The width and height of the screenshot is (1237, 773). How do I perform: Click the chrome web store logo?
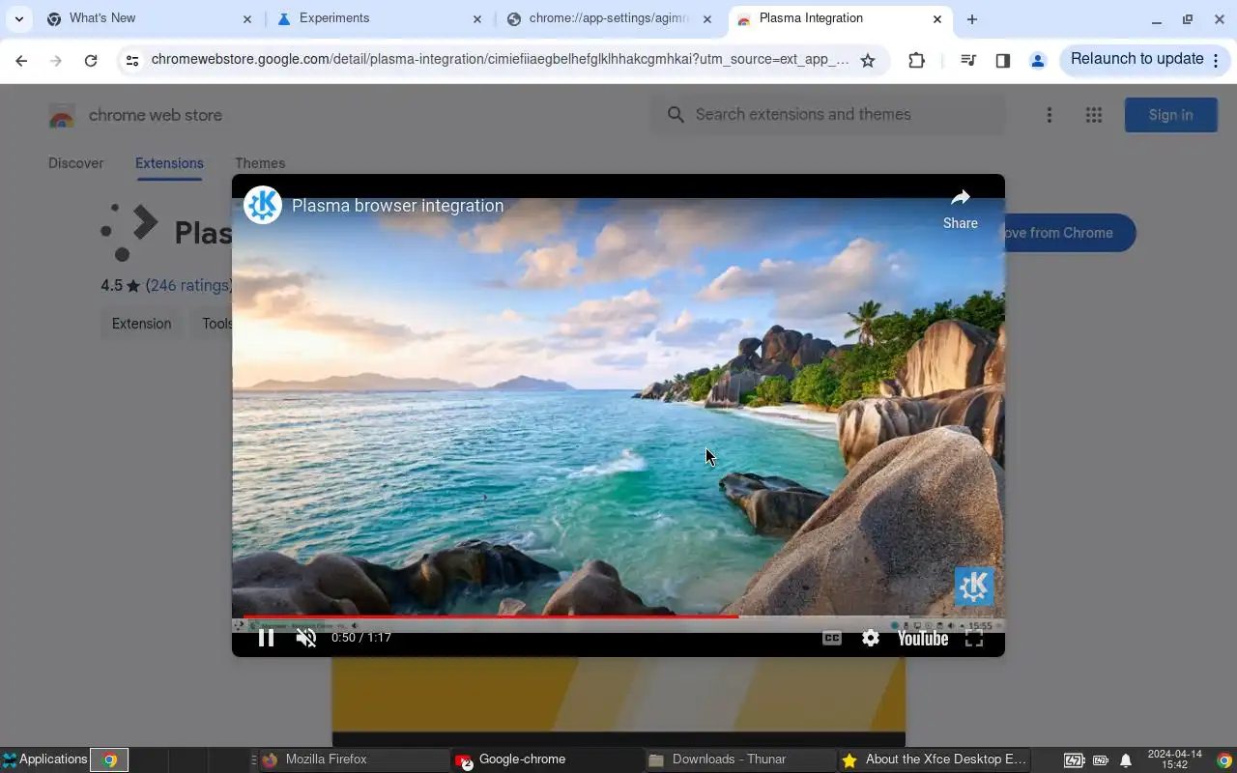click(135, 115)
